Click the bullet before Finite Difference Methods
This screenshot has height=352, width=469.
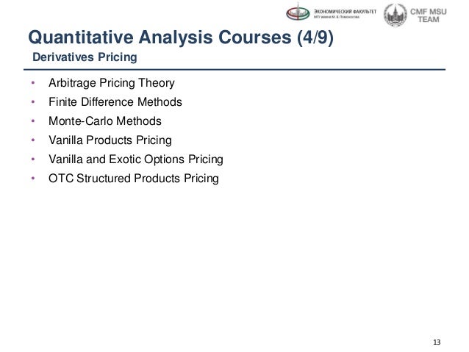(x=33, y=102)
